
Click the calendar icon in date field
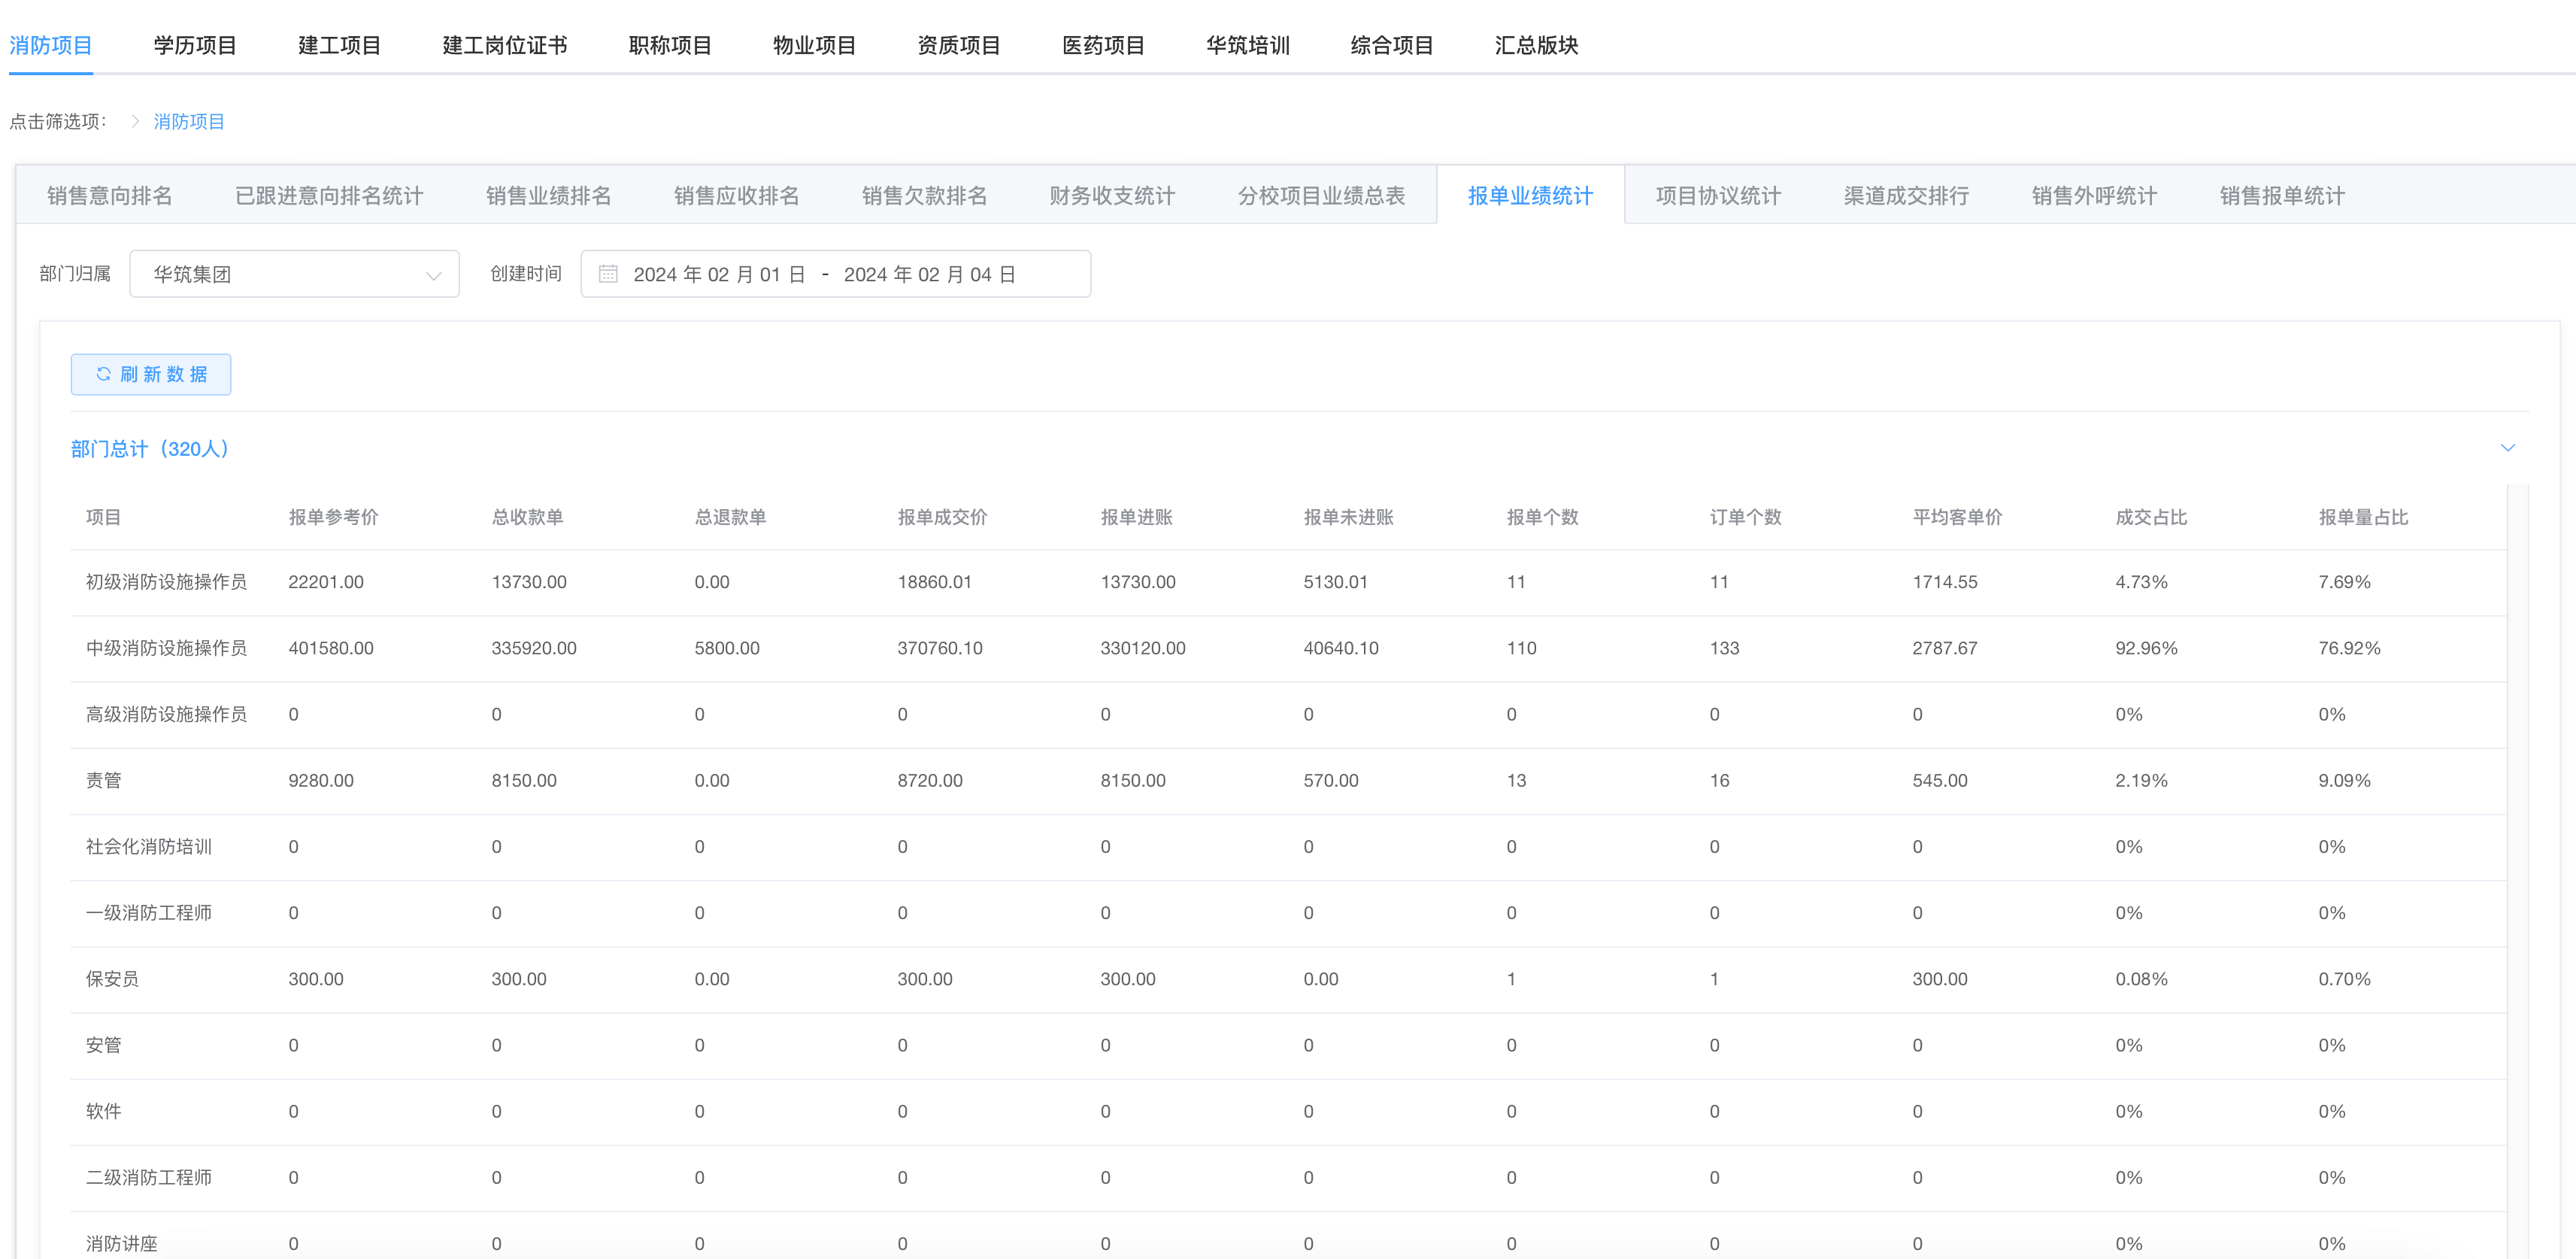pos(607,274)
